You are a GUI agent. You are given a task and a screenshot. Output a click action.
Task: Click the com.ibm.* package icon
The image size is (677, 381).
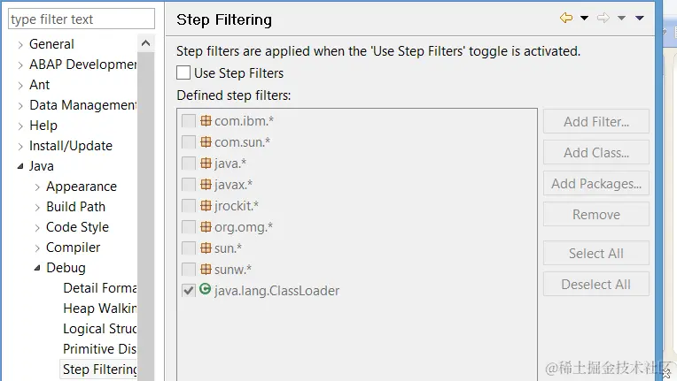coord(206,121)
